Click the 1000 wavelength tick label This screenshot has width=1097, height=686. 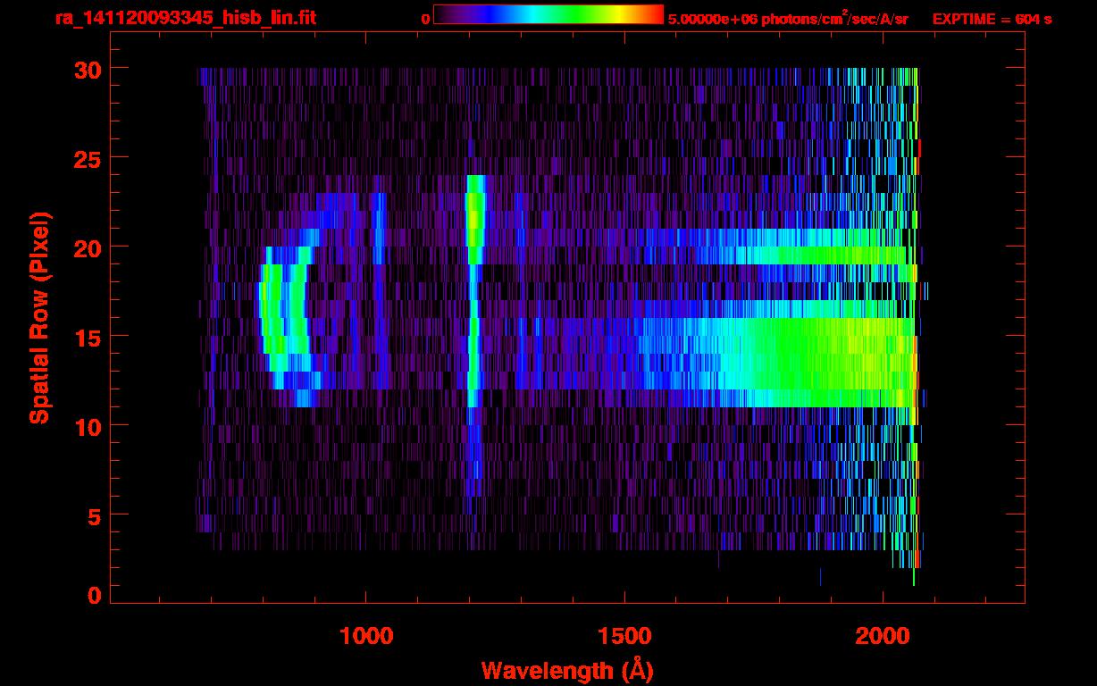(x=366, y=635)
